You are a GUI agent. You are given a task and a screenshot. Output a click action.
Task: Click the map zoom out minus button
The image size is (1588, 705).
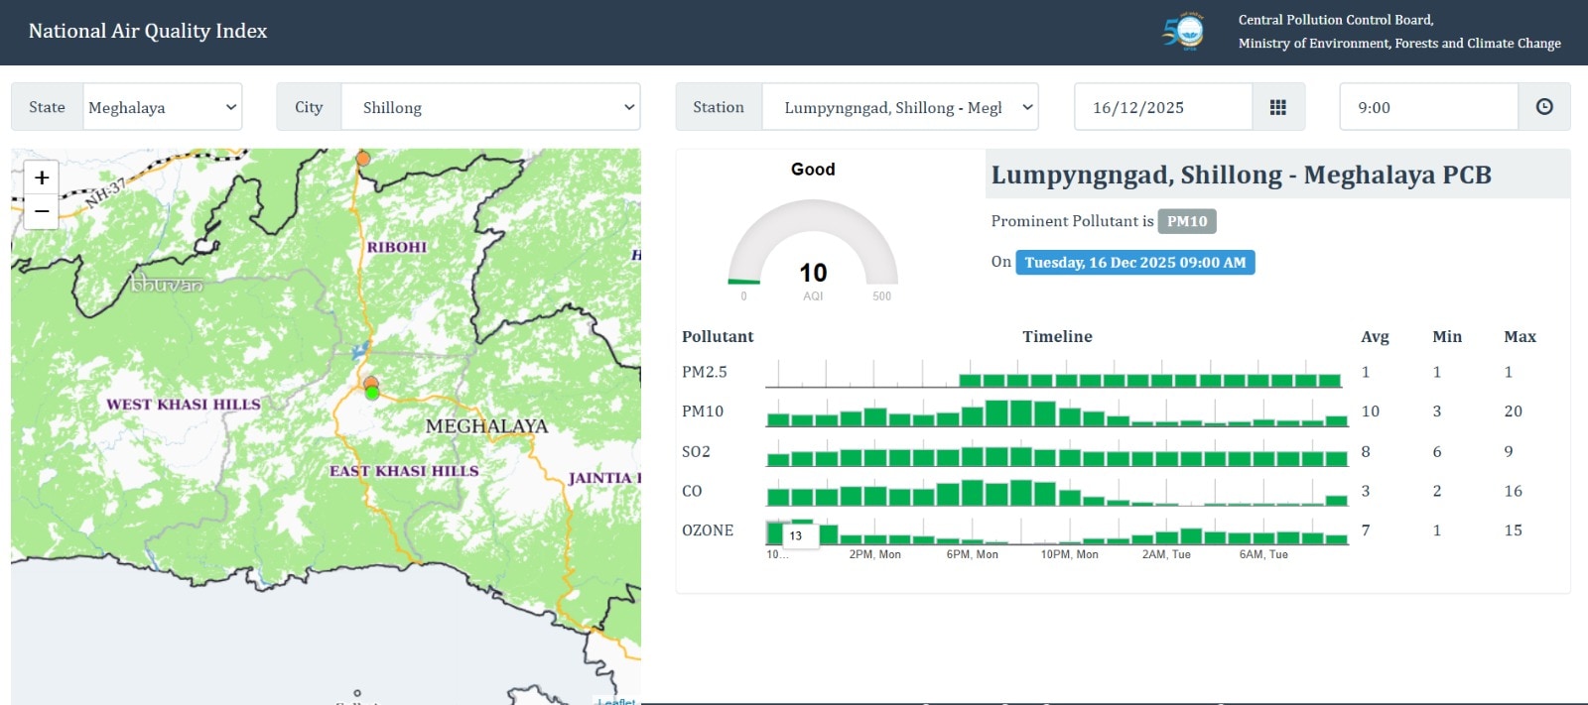tap(41, 211)
